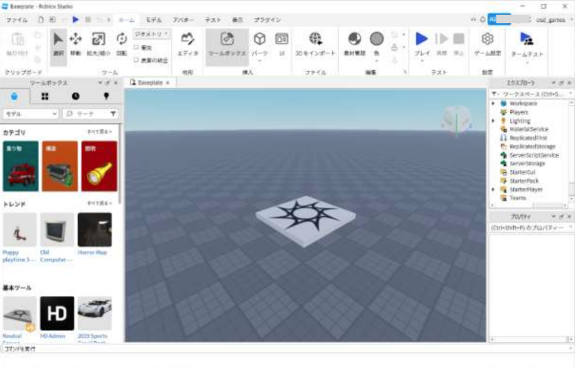Activate the Rotate (回転) tool
The height and width of the screenshot is (367, 575).
[x=121, y=45]
